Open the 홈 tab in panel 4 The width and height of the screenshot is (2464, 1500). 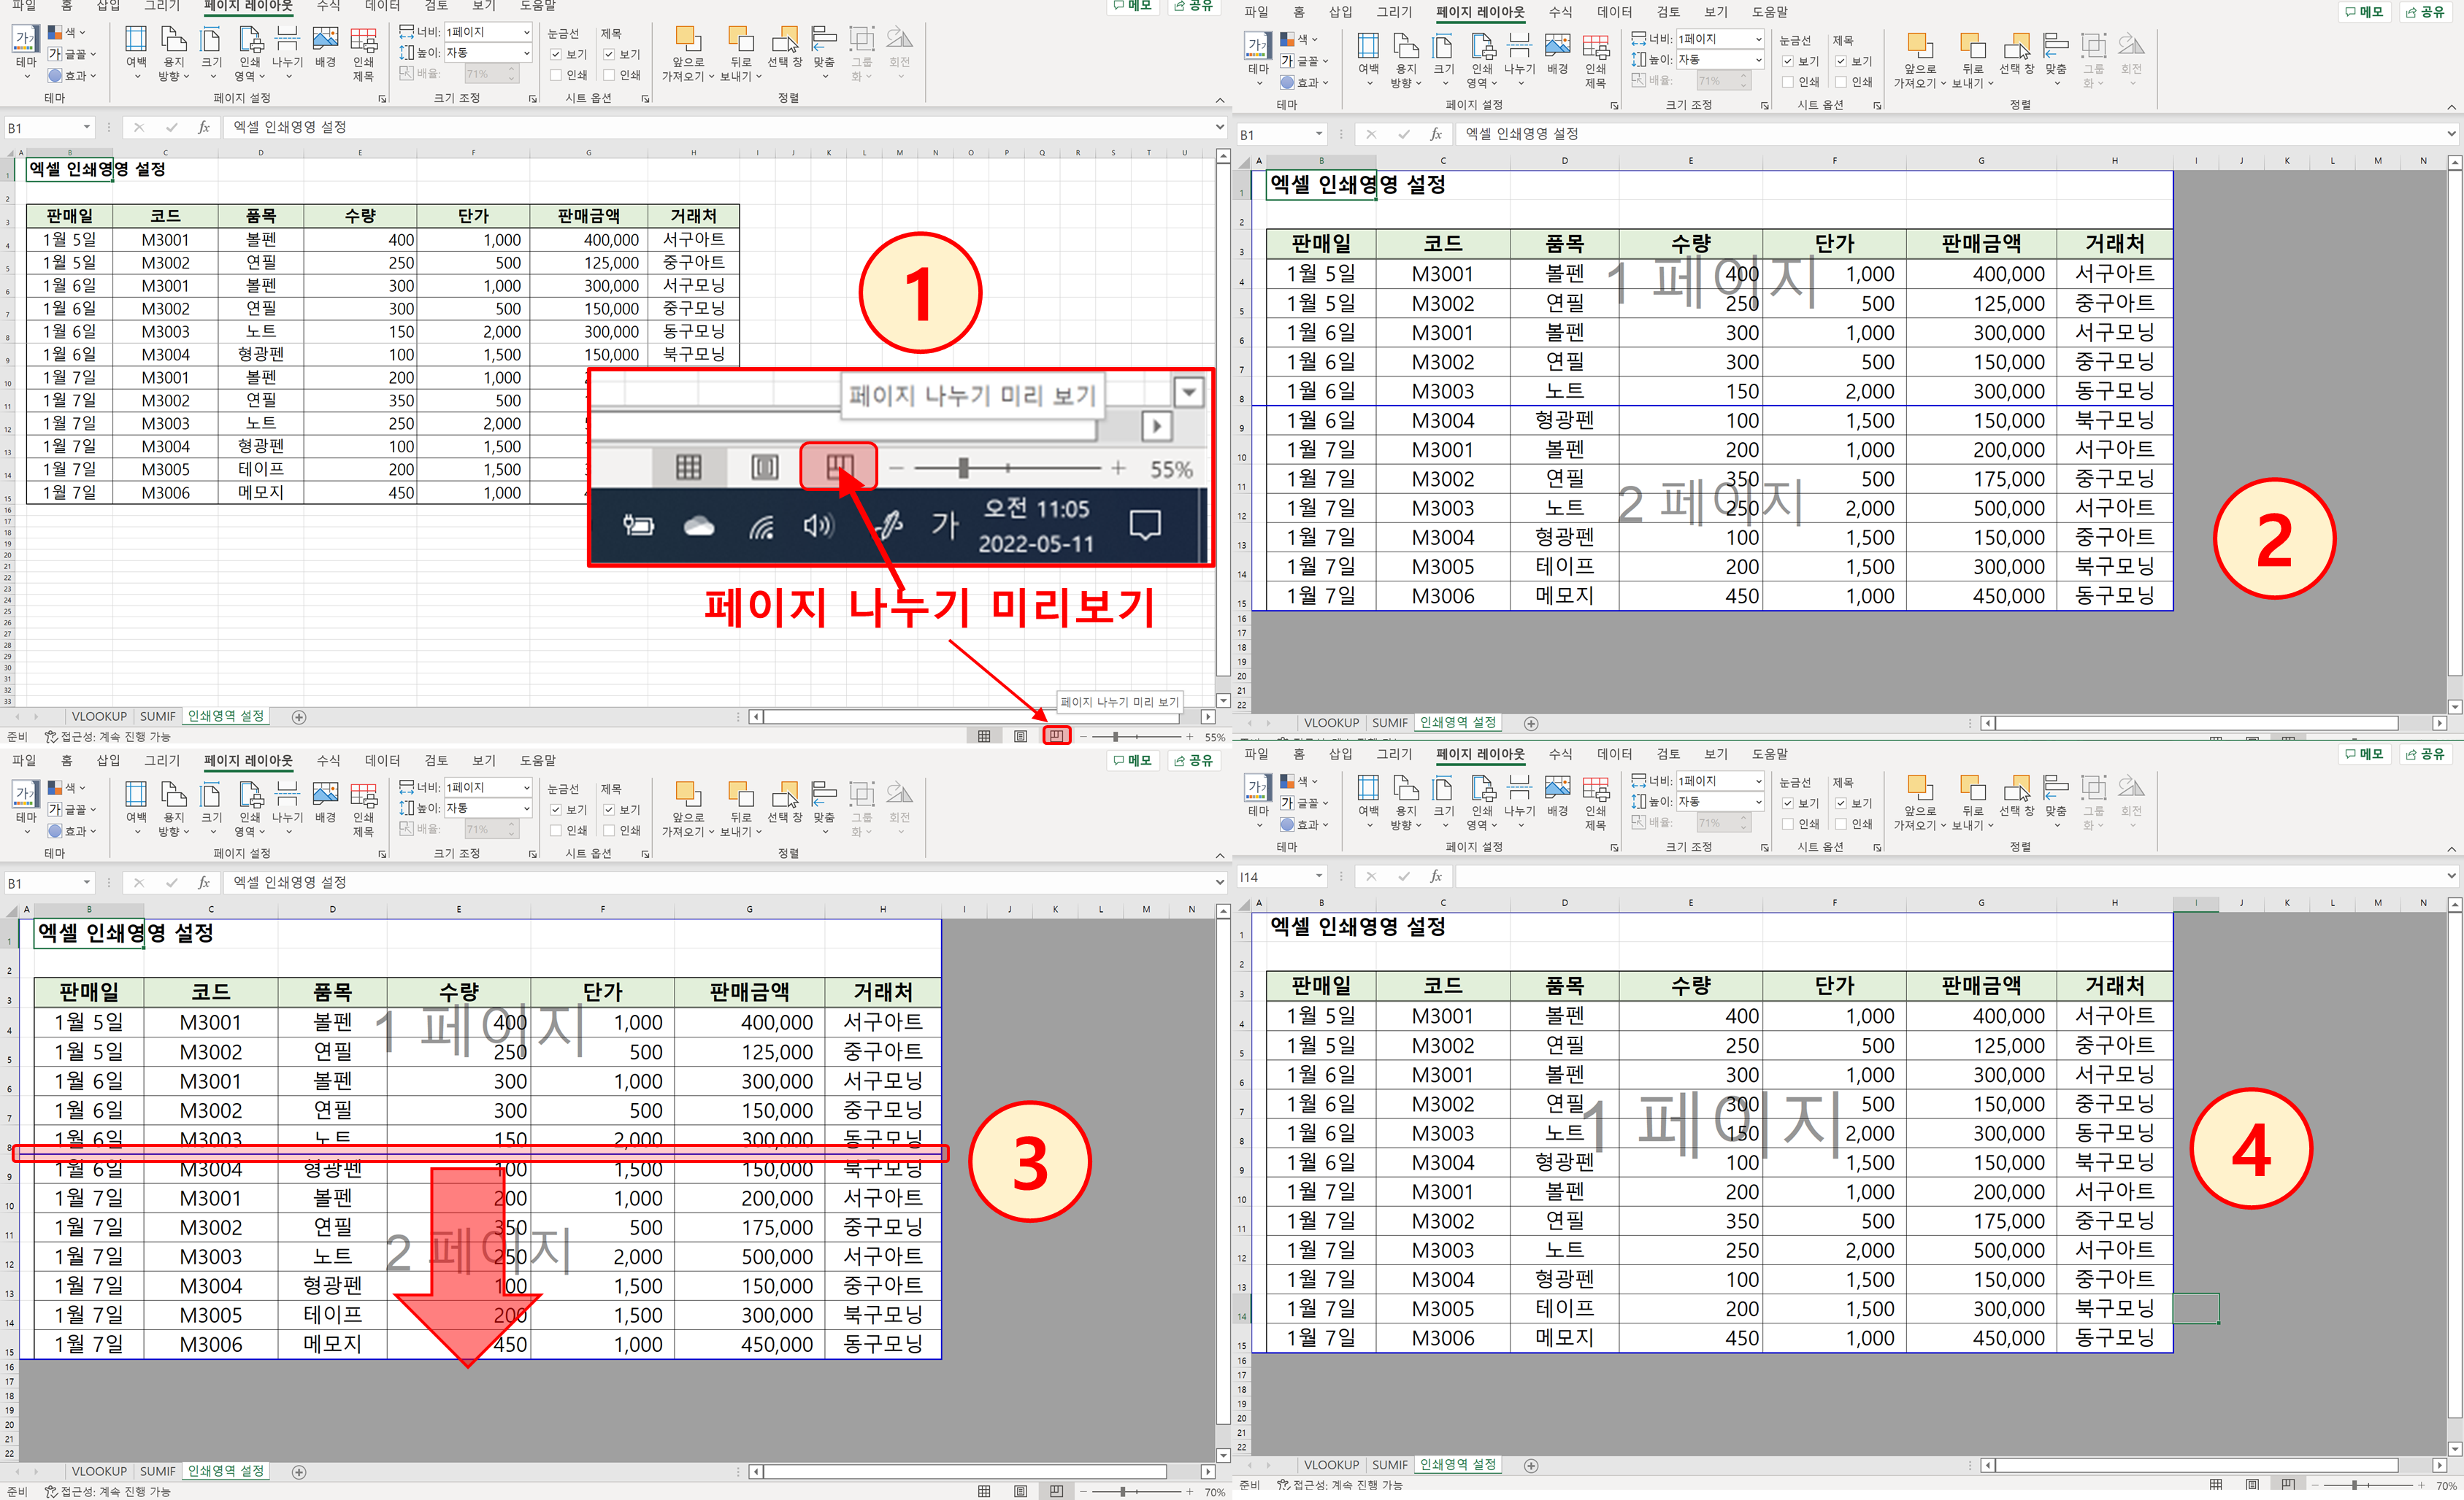(1298, 754)
